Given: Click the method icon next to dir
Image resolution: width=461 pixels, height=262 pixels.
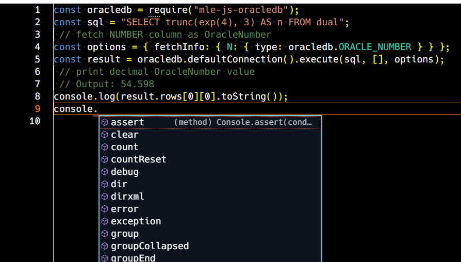Looking at the screenshot, I should [105, 184].
